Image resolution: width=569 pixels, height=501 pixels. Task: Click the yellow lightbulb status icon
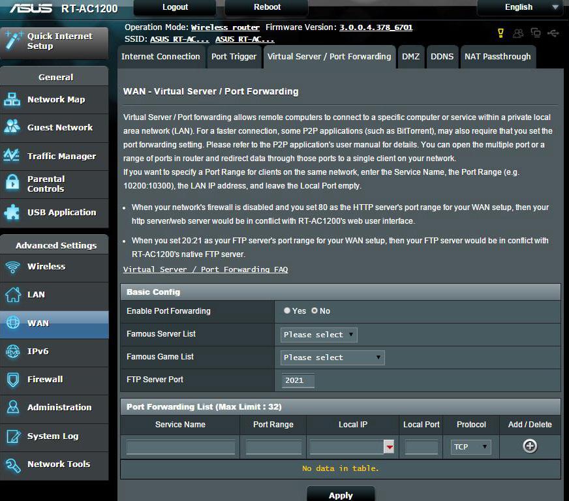pos(500,33)
